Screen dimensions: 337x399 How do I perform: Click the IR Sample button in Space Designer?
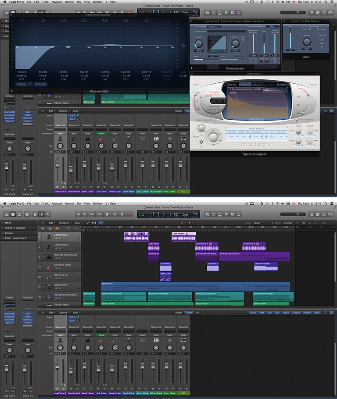coord(213,92)
